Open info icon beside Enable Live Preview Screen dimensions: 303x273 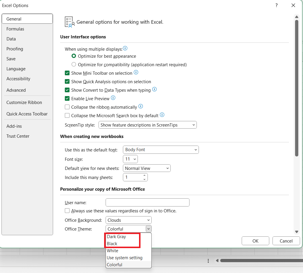tap(113, 98)
